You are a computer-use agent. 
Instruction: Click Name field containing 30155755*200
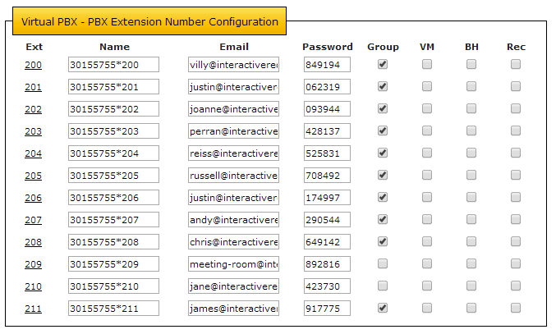pyautogui.click(x=113, y=65)
